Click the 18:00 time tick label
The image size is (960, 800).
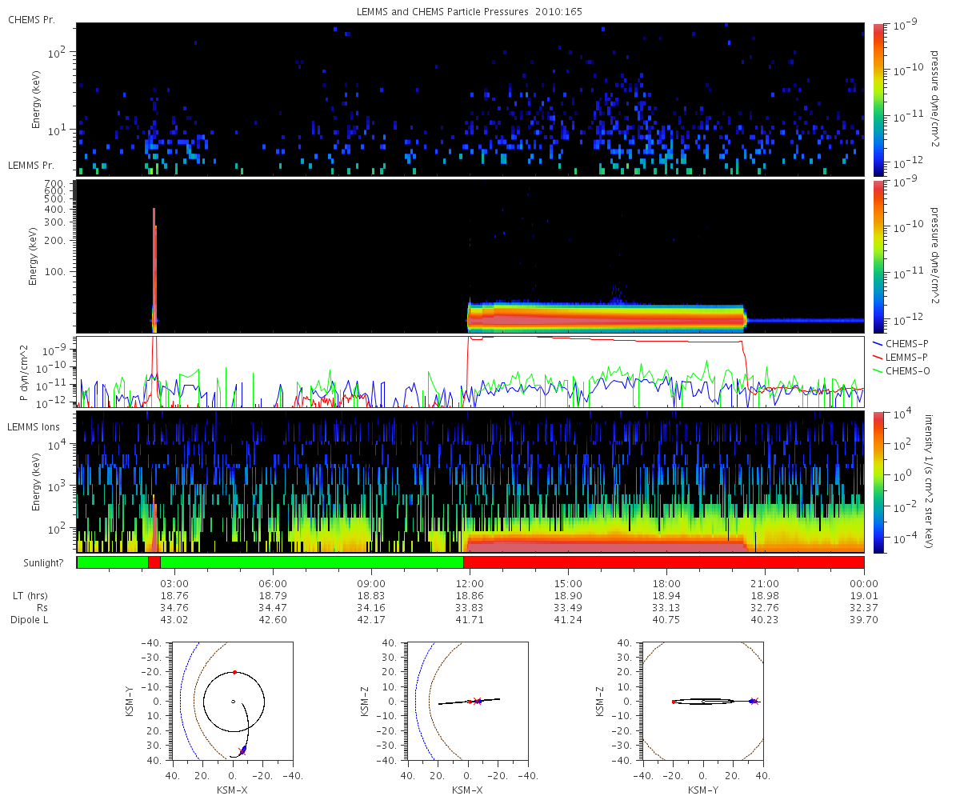(666, 583)
